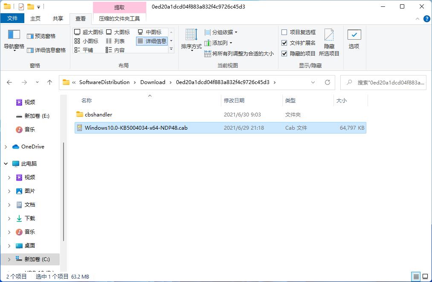Screen dimensions: 432x282
Task: Refresh the current folder view
Action: pos(328,82)
